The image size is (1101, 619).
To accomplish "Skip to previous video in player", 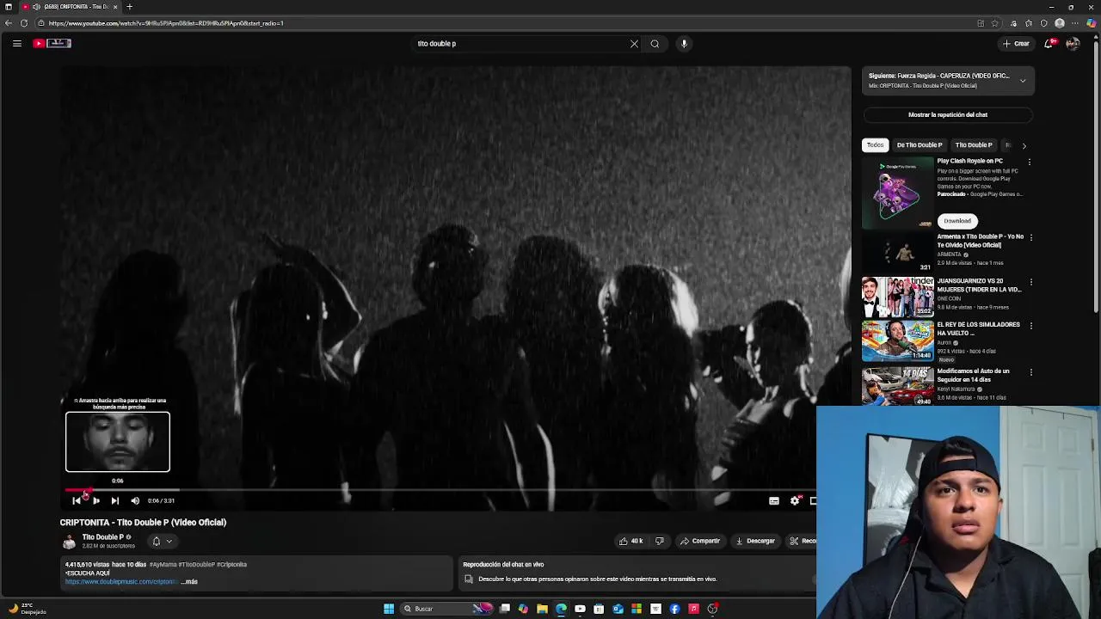I will click(77, 500).
